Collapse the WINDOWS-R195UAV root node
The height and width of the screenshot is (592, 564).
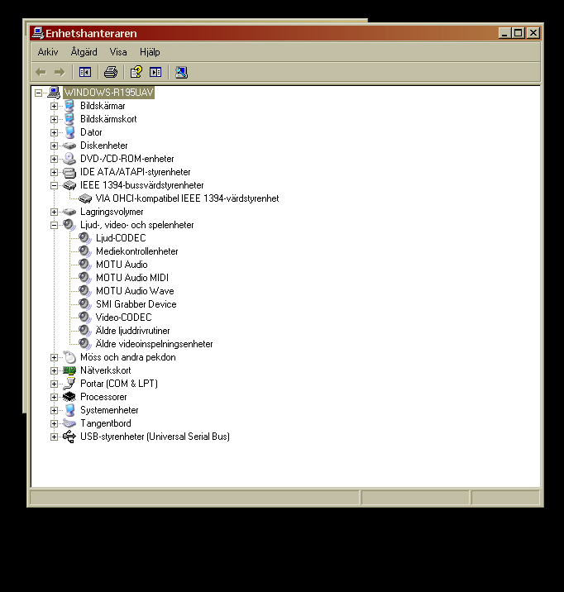pos(39,93)
